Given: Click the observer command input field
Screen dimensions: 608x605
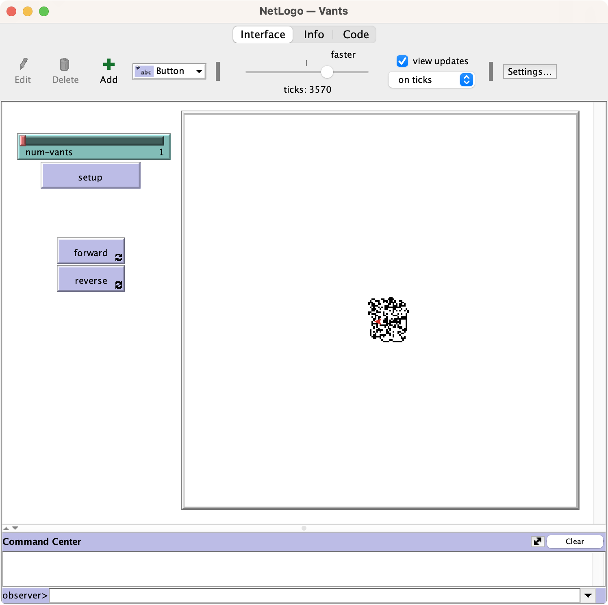Looking at the screenshot, I should (314, 596).
